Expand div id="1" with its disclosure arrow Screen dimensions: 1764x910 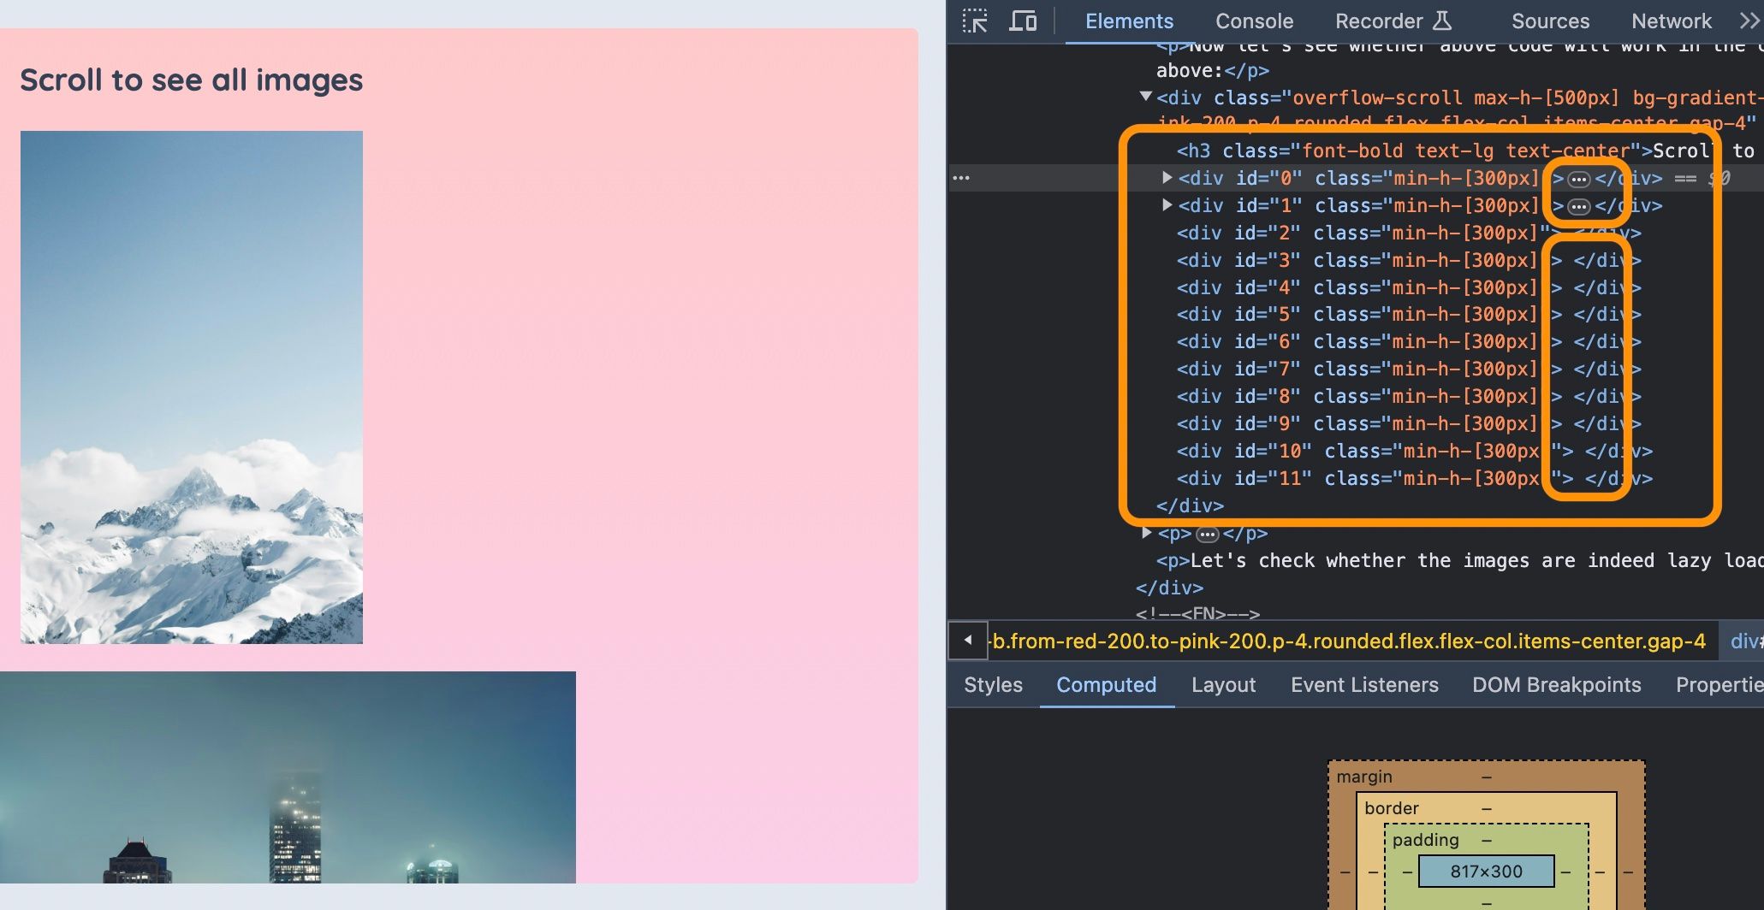pyautogui.click(x=1167, y=205)
